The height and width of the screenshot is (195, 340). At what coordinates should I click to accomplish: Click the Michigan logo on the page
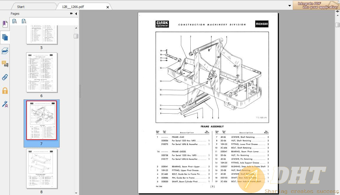point(262,24)
